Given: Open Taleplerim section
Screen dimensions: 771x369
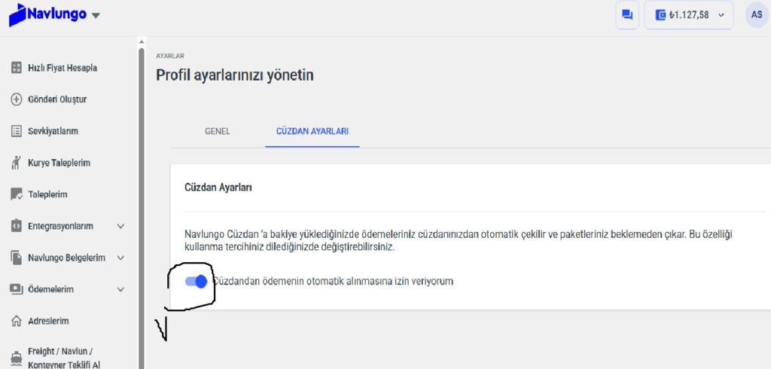Looking at the screenshot, I should [47, 194].
